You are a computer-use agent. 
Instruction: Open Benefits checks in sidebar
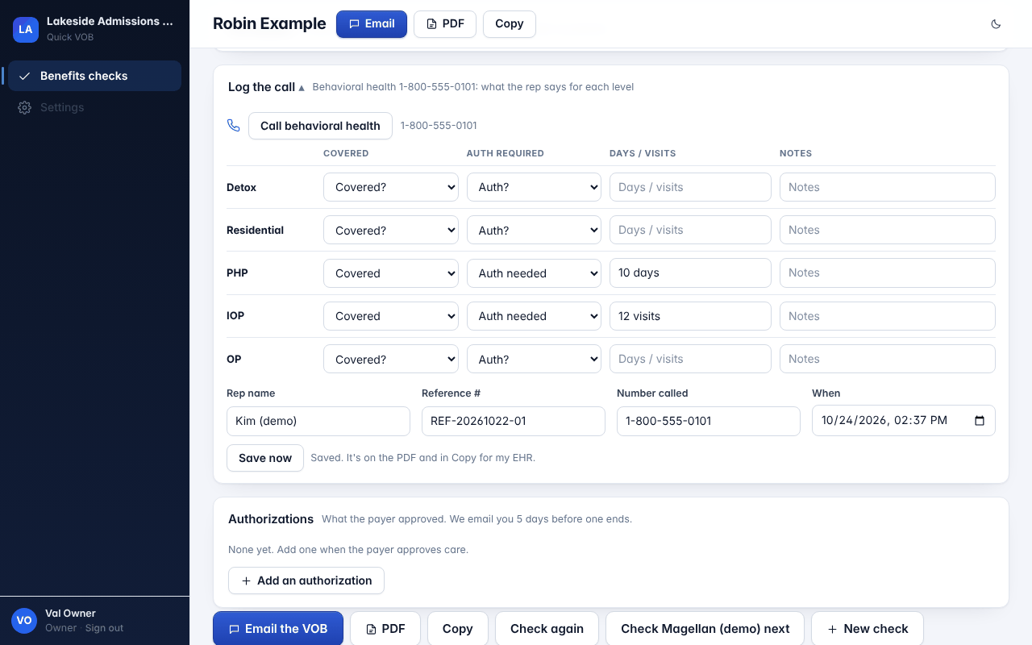pyautogui.click(x=94, y=76)
